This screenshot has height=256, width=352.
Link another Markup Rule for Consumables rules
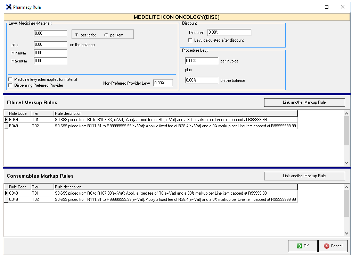click(x=304, y=176)
